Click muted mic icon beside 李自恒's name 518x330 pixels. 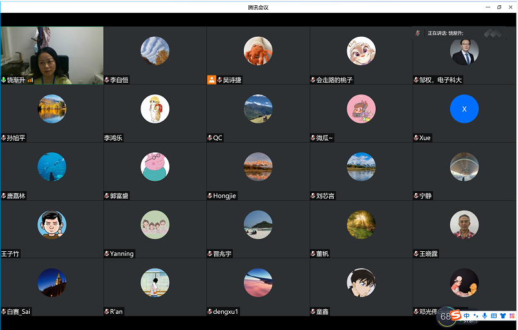107,80
